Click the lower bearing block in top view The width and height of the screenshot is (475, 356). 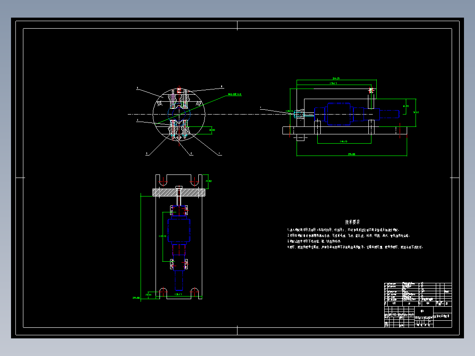[x=179, y=264]
